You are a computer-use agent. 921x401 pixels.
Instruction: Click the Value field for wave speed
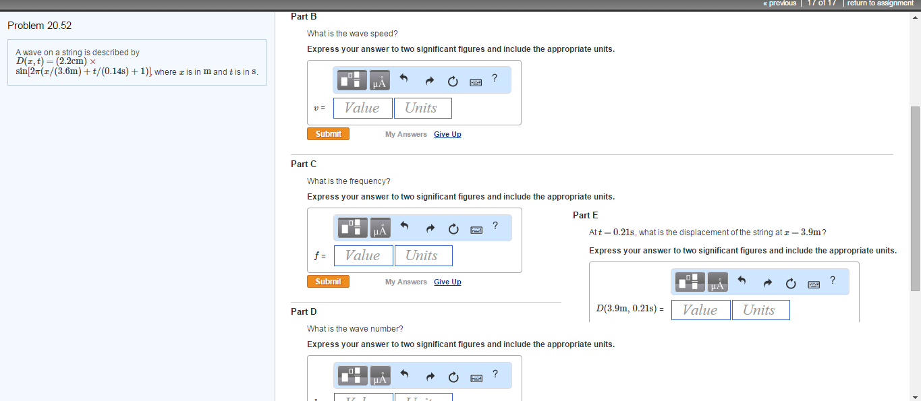coord(362,108)
